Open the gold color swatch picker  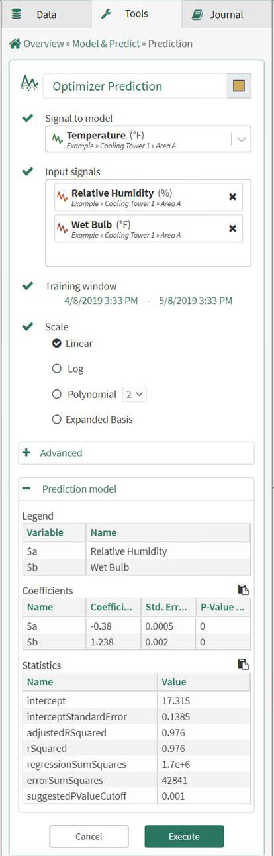(239, 86)
